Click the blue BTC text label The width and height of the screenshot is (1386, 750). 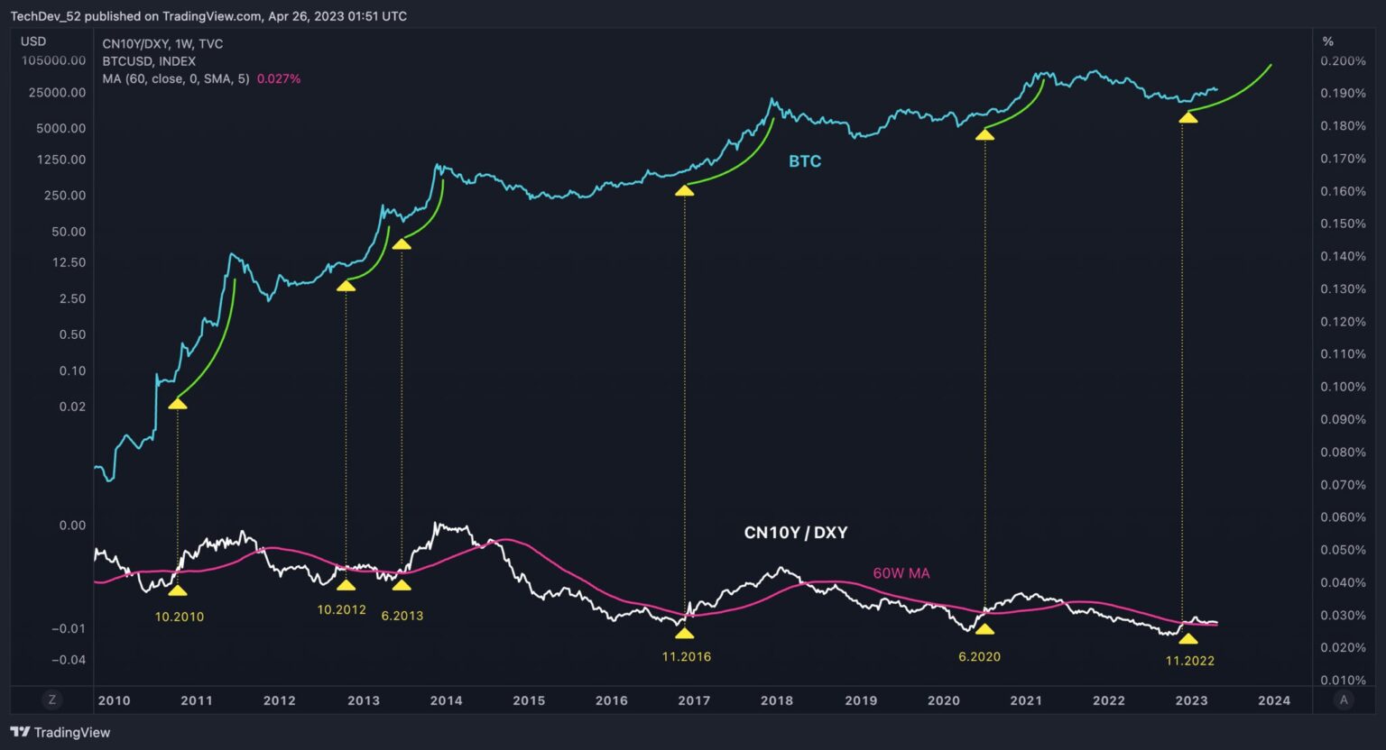coord(805,161)
